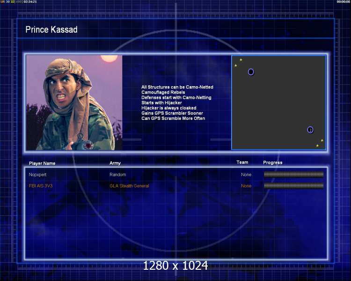This screenshot has height=281, width=351.
Task: Click 'Hijacker is always cloaked' line
Action: click(x=169, y=108)
